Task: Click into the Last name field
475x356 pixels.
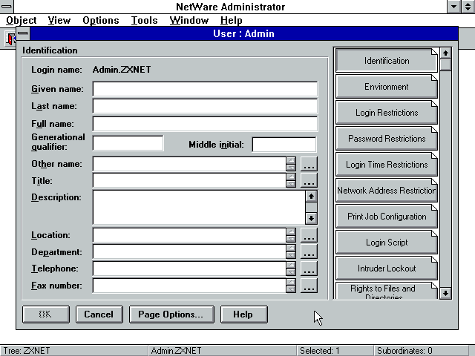Action: tap(205, 106)
